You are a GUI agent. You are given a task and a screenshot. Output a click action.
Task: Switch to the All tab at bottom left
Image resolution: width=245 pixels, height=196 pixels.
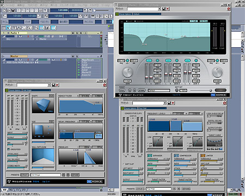(x=5, y=190)
